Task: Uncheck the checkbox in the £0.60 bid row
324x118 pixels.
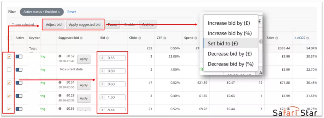Action: tap(9, 83)
